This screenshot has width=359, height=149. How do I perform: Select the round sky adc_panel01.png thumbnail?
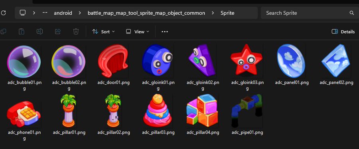click(x=291, y=61)
